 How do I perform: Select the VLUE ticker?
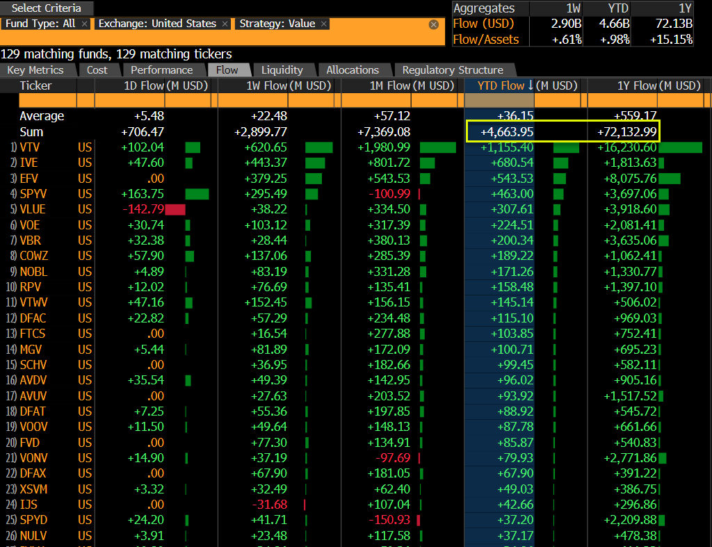[33, 209]
